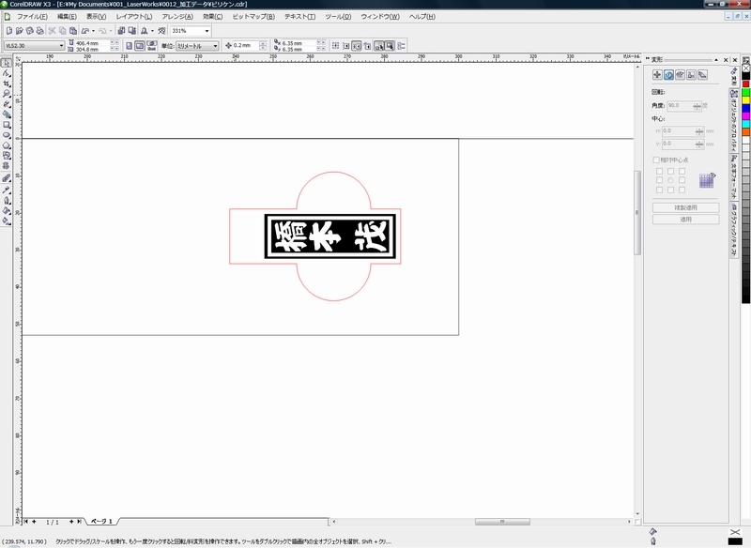
Task: Check the top-left anchor point box
Action: (660, 171)
